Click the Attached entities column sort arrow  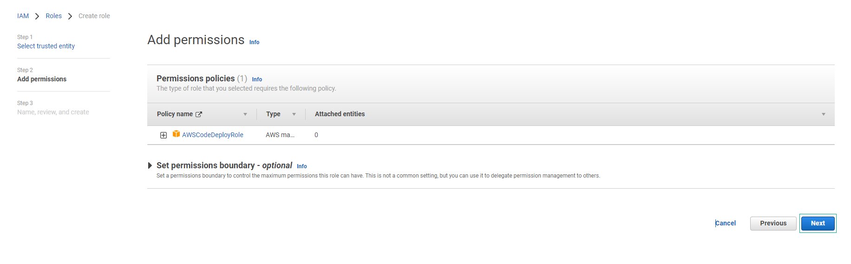pos(823,114)
